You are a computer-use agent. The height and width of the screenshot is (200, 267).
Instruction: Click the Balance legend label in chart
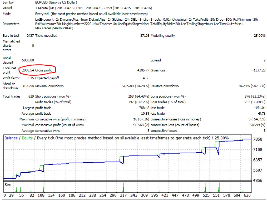pyautogui.click(x=11, y=138)
